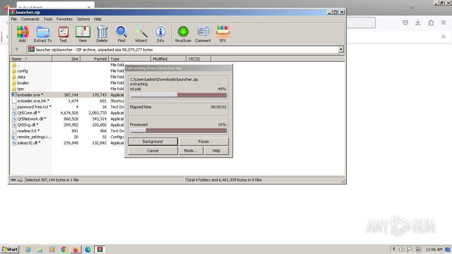Sort by Name column header
452x254 pixels.
pos(31,59)
